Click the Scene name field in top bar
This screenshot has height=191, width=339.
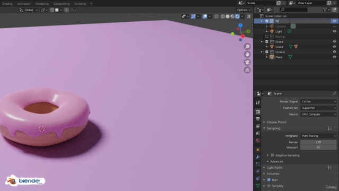(x=261, y=3)
